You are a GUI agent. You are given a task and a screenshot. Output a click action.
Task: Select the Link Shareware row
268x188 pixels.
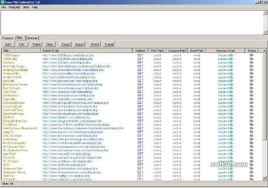132,136
